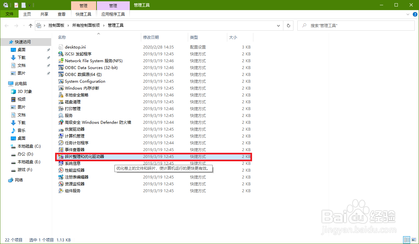
Task: Sort by the 大小 column header
Action: click(x=240, y=37)
